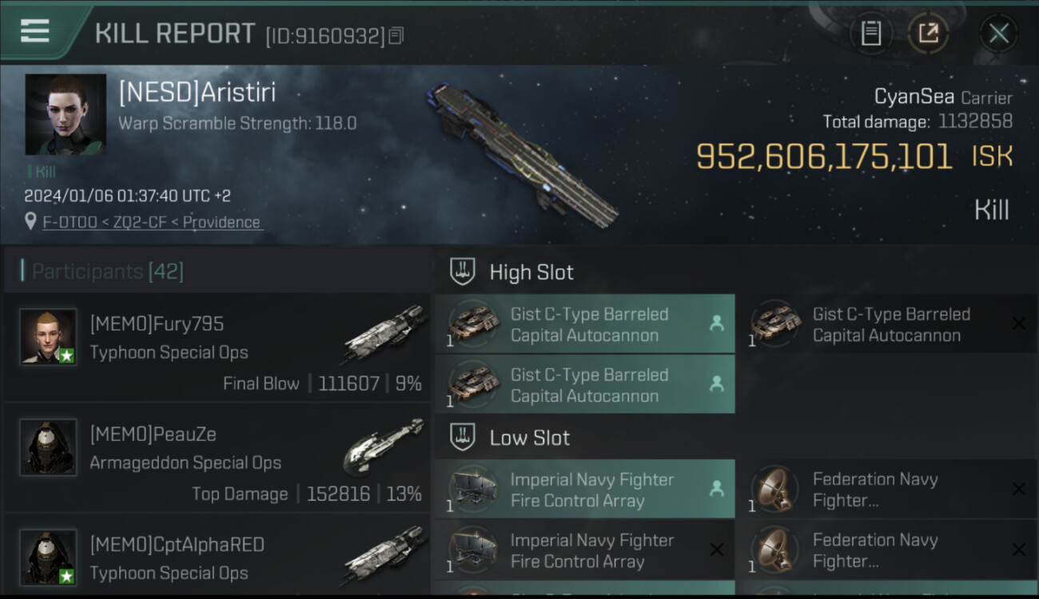View Aristiri's character portrait

pyautogui.click(x=66, y=114)
